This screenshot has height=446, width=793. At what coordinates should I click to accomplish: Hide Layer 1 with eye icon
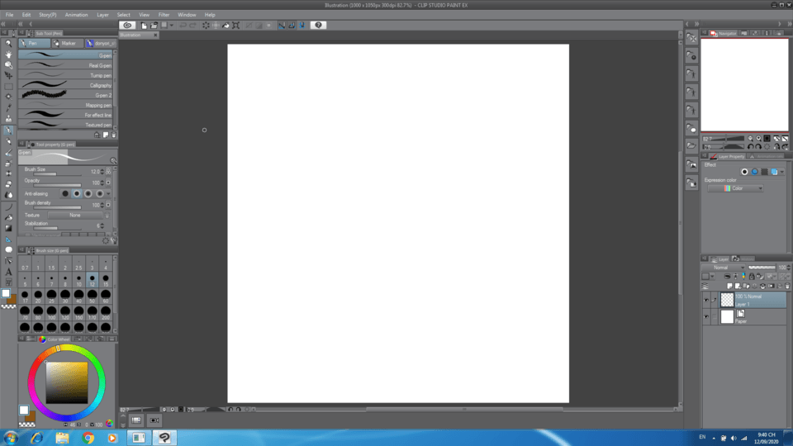(x=706, y=300)
